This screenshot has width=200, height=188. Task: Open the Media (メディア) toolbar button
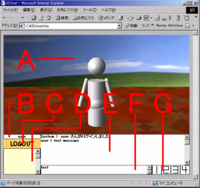click(x=106, y=18)
